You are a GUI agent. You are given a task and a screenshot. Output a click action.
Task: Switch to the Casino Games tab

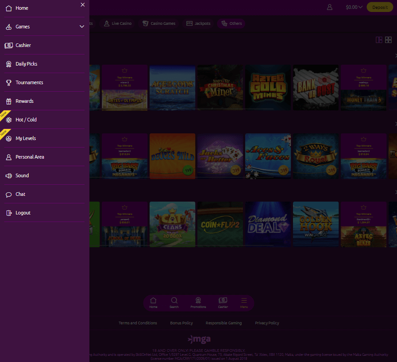click(159, 23)
